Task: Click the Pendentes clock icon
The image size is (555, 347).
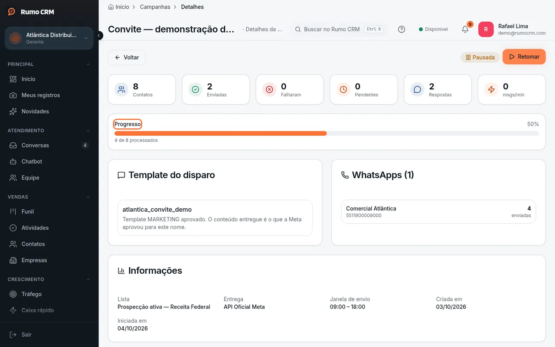Action: (343, 90)
